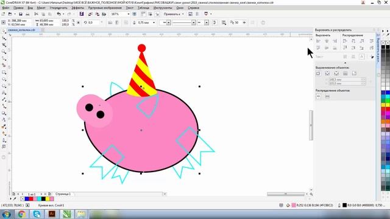This screenshot has height=219, width=390.
Task: Collapse the docker section with the up arrow
Action: tap(345, 63)
